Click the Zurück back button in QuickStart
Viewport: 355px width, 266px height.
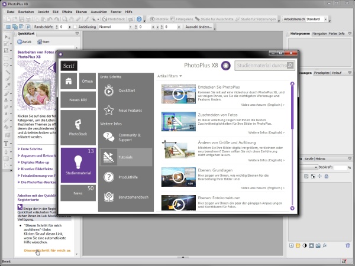pos(24,42)
